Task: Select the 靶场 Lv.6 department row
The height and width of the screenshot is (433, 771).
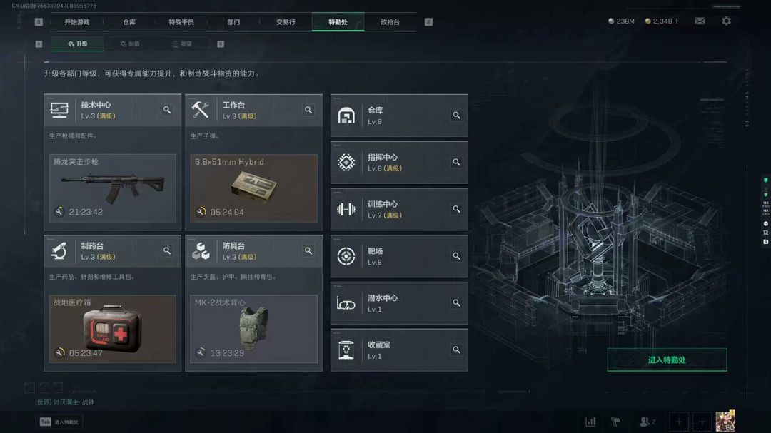Action: pos(399,256)
